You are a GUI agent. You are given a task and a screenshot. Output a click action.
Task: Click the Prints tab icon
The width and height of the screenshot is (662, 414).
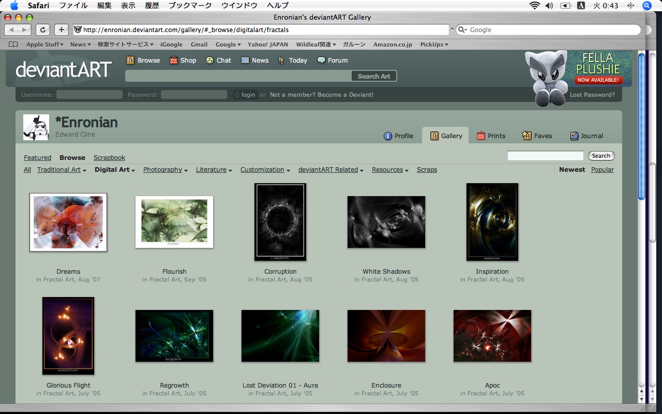coord(481,136)
